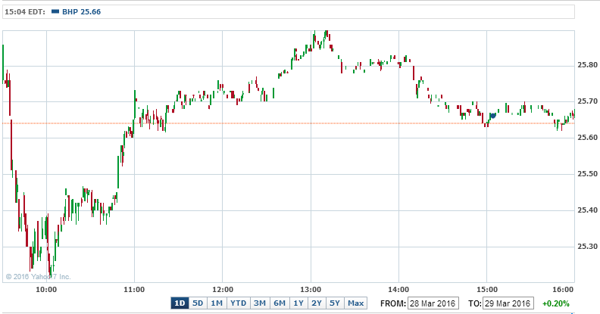Viewport: 600px width, 314px height.
Task: Click the 11:00 time axis label
Action: pos(134,290)
